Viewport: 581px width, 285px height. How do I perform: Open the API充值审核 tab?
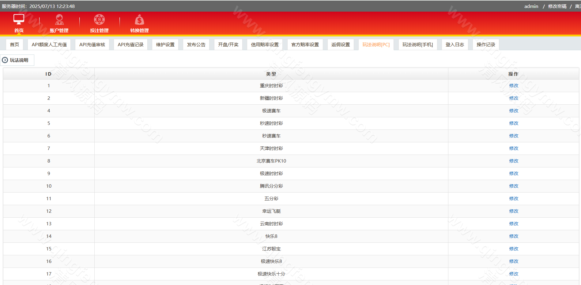pyautogui.click(x=92, y=45)
